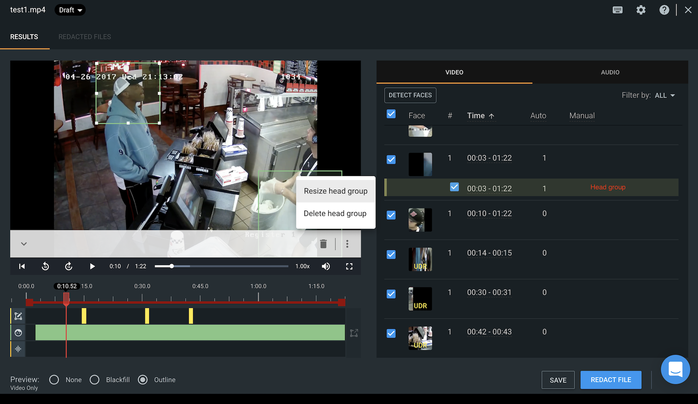Select the audio waveform track icon

pos(18,349)
